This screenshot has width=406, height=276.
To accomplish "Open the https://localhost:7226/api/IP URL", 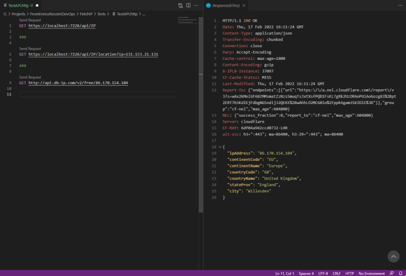I will [62, 26].
